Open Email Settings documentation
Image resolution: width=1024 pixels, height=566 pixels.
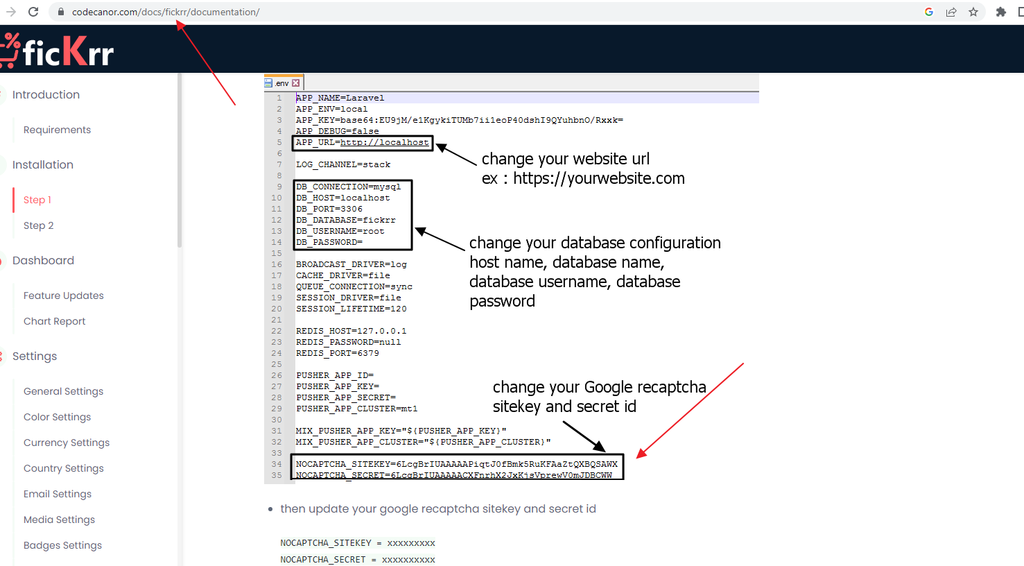(58, 494)
